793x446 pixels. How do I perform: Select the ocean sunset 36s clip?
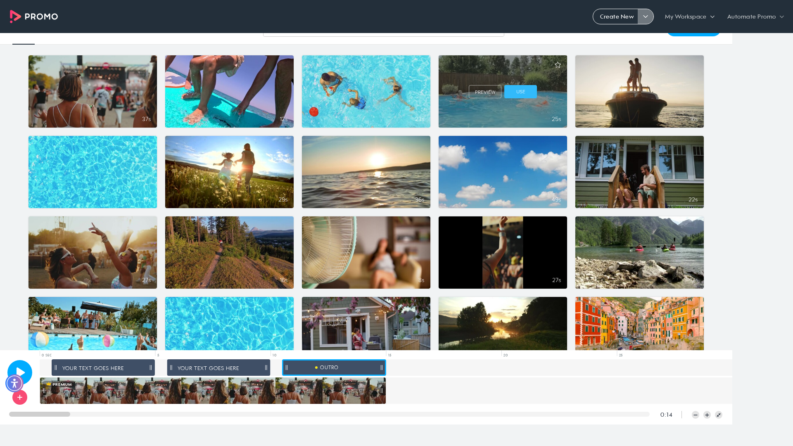click(366, 172)
